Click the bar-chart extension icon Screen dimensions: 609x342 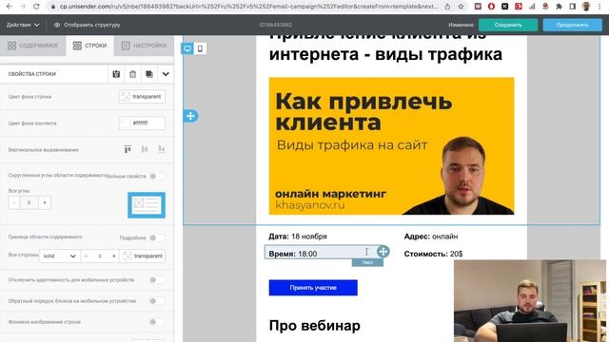tap(532, 7)
